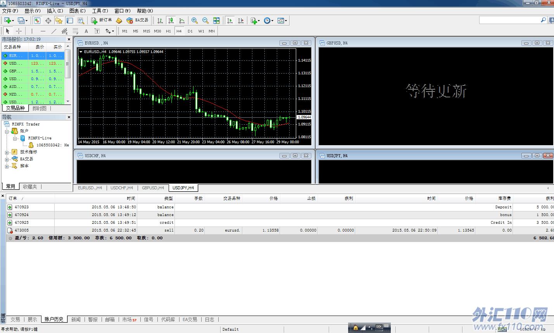Switch to the 新闻 terminal tab
Screen dimensions: 554x333
(76, 319)
